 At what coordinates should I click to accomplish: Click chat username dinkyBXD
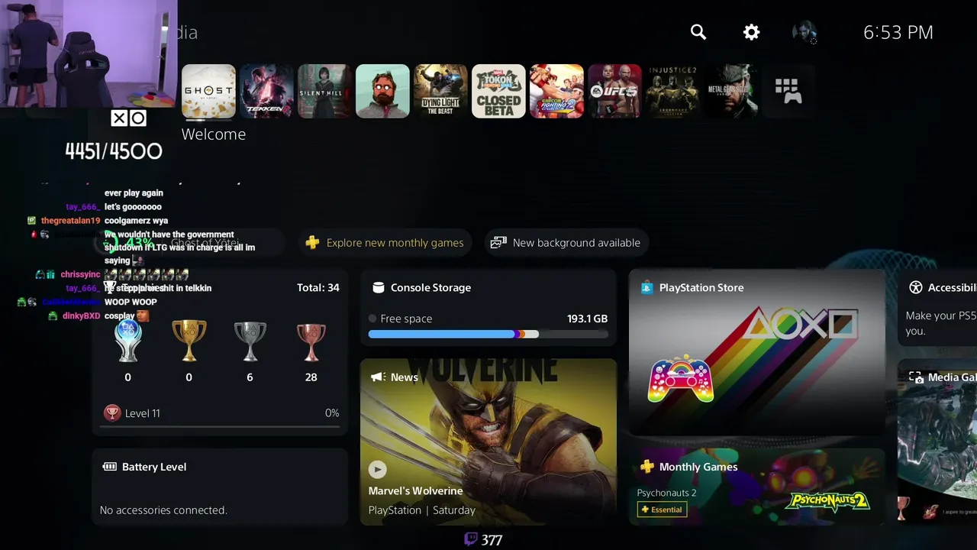81,315
